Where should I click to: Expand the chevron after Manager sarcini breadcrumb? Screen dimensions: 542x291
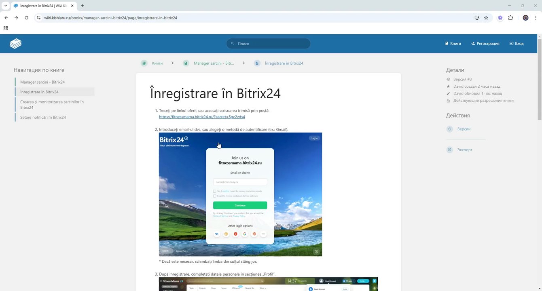pos(244,63)
